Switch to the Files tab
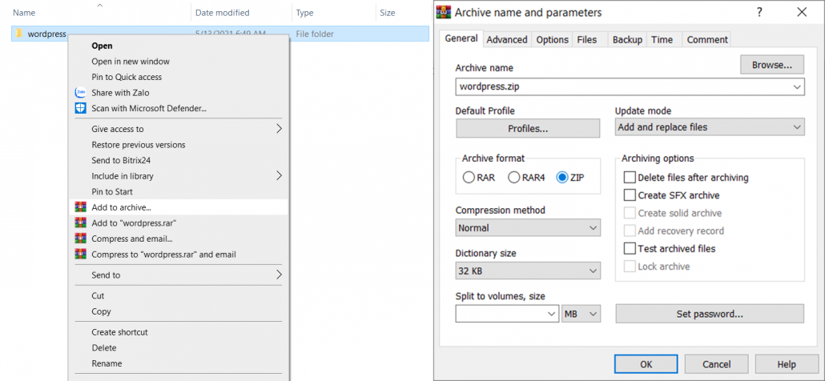 click(x=586, y=39)
